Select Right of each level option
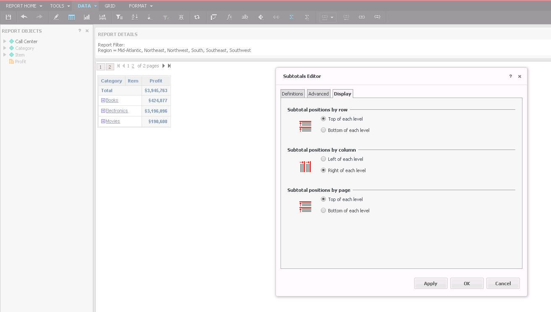 [323, 170]
